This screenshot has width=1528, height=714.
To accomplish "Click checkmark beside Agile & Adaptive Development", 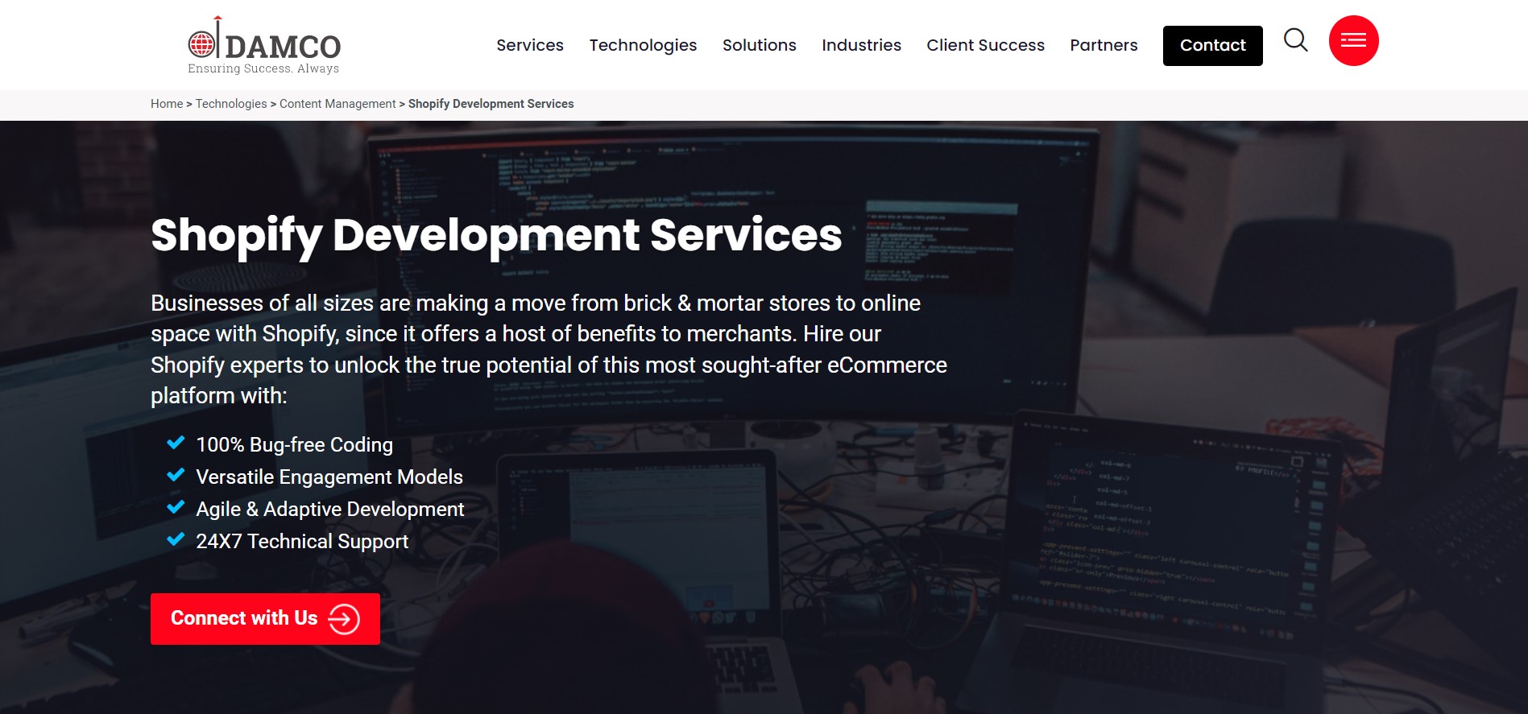I will click(x=176, y=507).
